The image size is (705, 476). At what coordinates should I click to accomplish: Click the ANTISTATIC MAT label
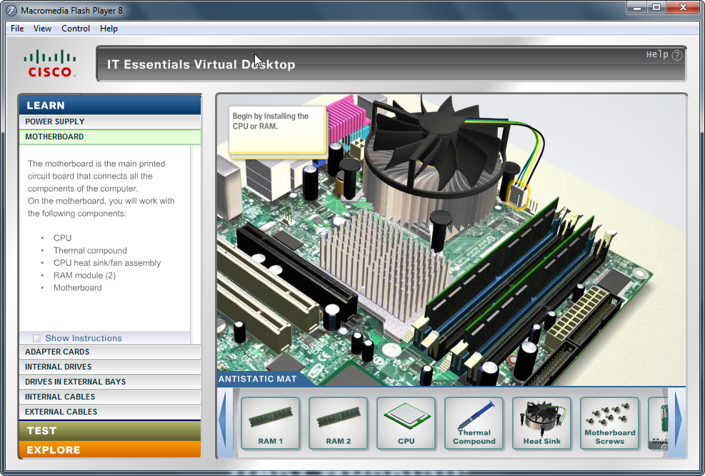[x=258, y=379]
